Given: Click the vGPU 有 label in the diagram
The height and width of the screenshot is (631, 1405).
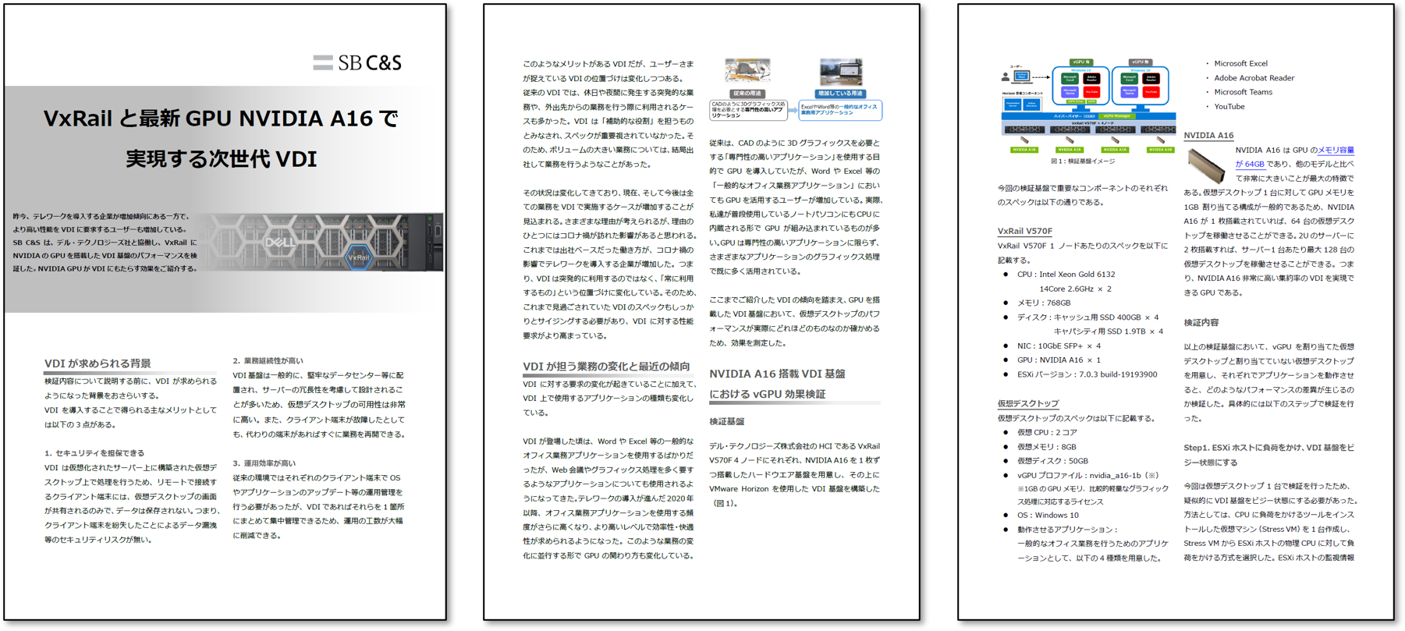Looking at the screenshot, I should [x=1080, y=62].
